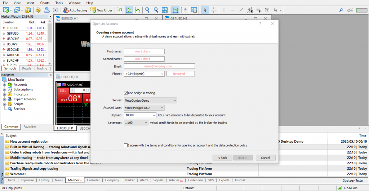Click the Zoom In magnifier icon
Screen dimensions: 369x191
coord(147,10)
